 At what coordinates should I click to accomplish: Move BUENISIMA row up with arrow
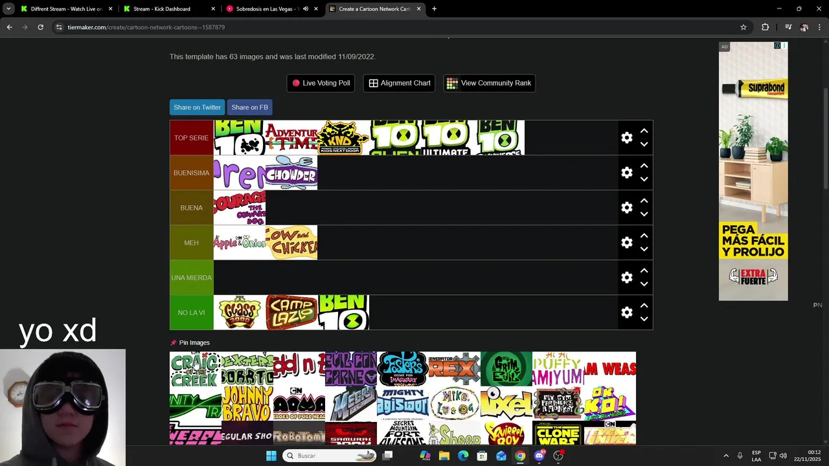click(x=644, y=166)
